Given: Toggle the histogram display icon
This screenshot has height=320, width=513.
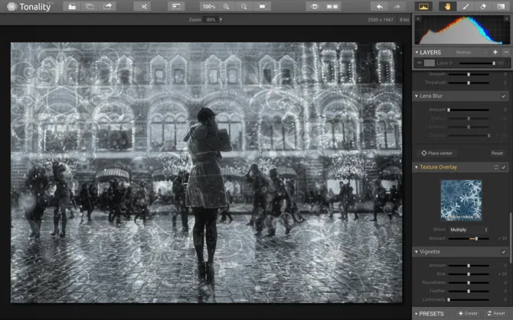Looking at the screenshot, I should [x=423, y=6].
